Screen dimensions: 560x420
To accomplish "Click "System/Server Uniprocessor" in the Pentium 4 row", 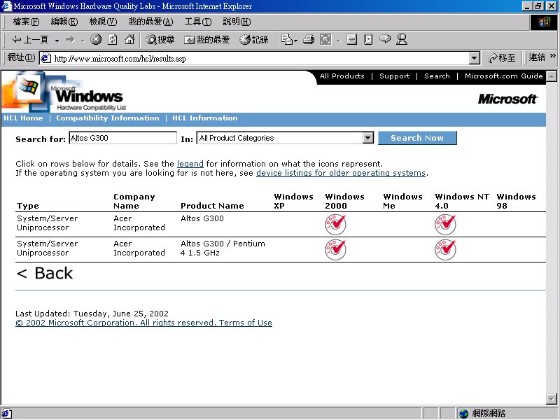I will tap(47, 248).
